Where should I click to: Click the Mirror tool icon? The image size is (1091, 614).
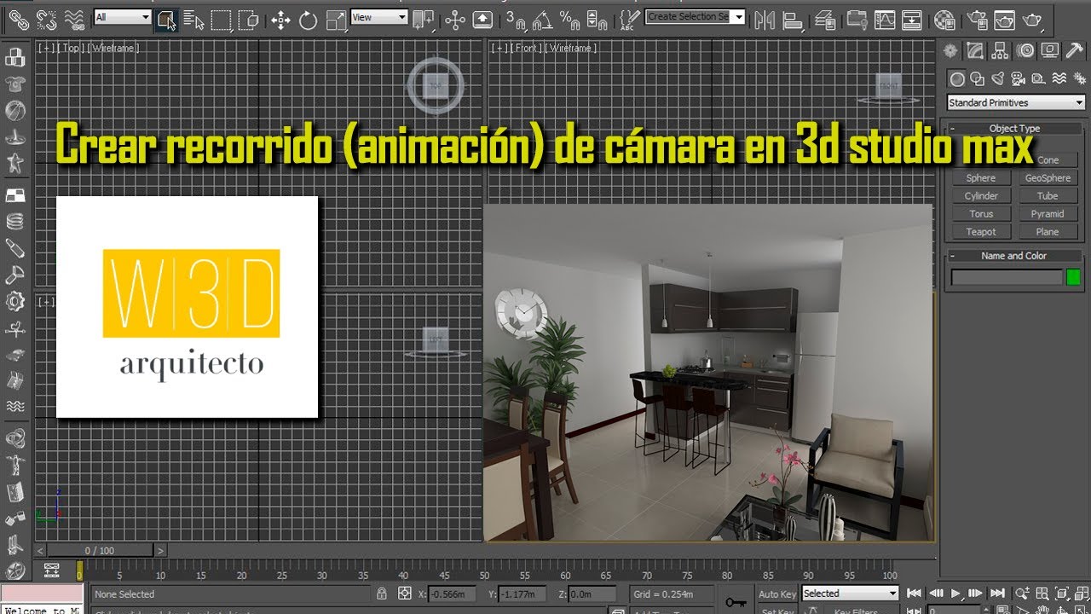point(765,19)
